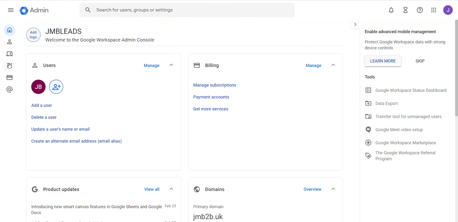Click View all product updates
Viewport: 458px width, 222px height.
(152, 189)
